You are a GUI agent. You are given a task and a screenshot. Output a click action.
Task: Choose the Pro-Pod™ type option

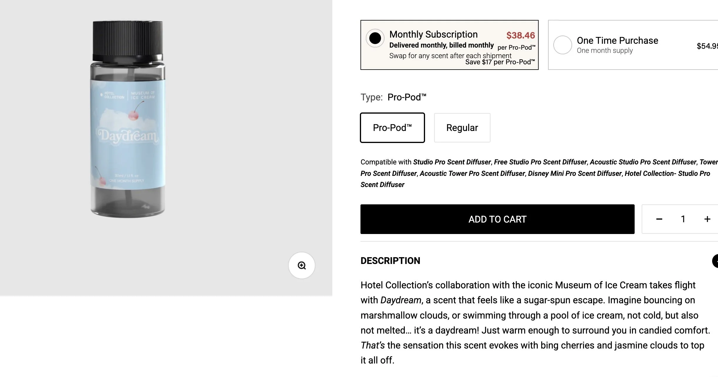392,128
